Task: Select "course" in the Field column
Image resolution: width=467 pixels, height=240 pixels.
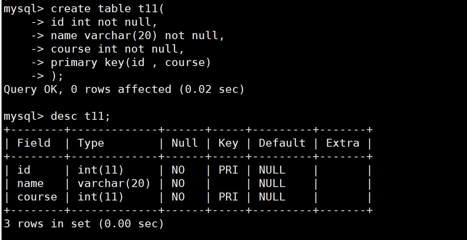Action: [x=37, y=197]
